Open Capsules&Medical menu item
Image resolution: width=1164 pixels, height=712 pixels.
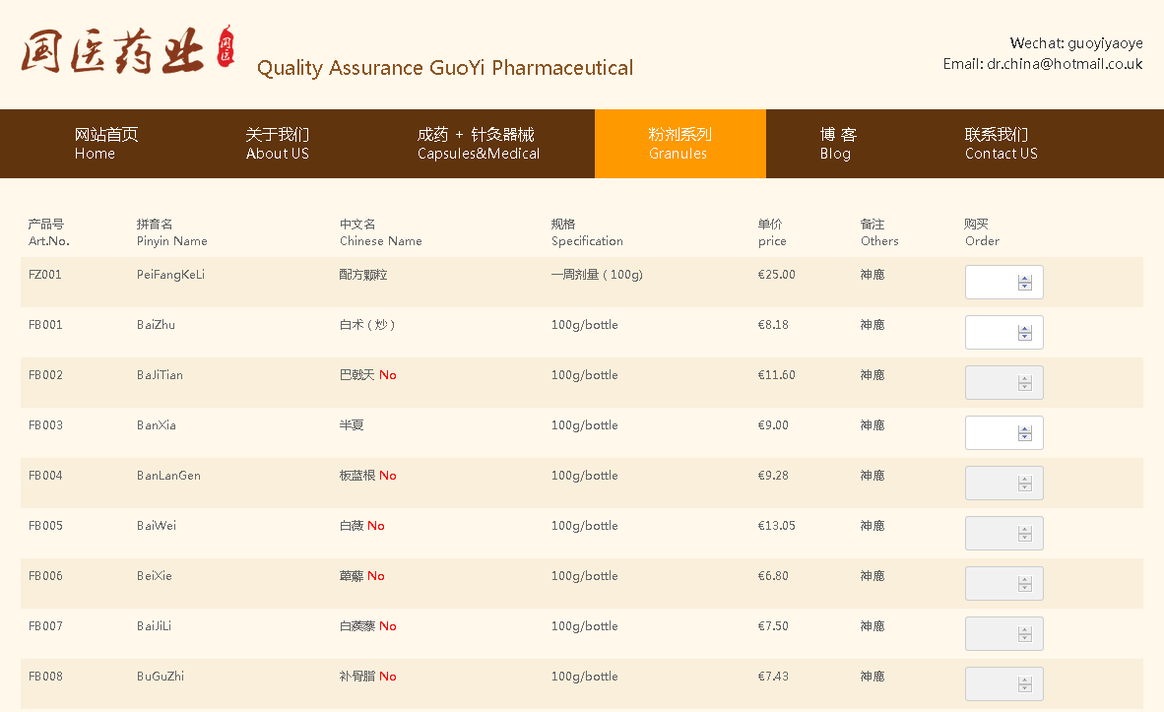coord(478,144)
